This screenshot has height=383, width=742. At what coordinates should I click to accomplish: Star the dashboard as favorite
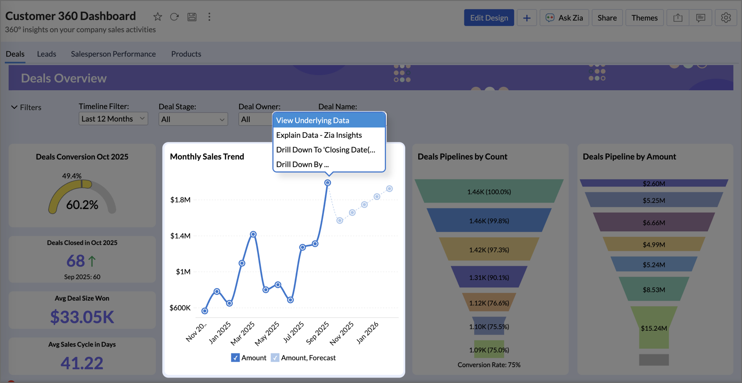[x=158, y=17]
